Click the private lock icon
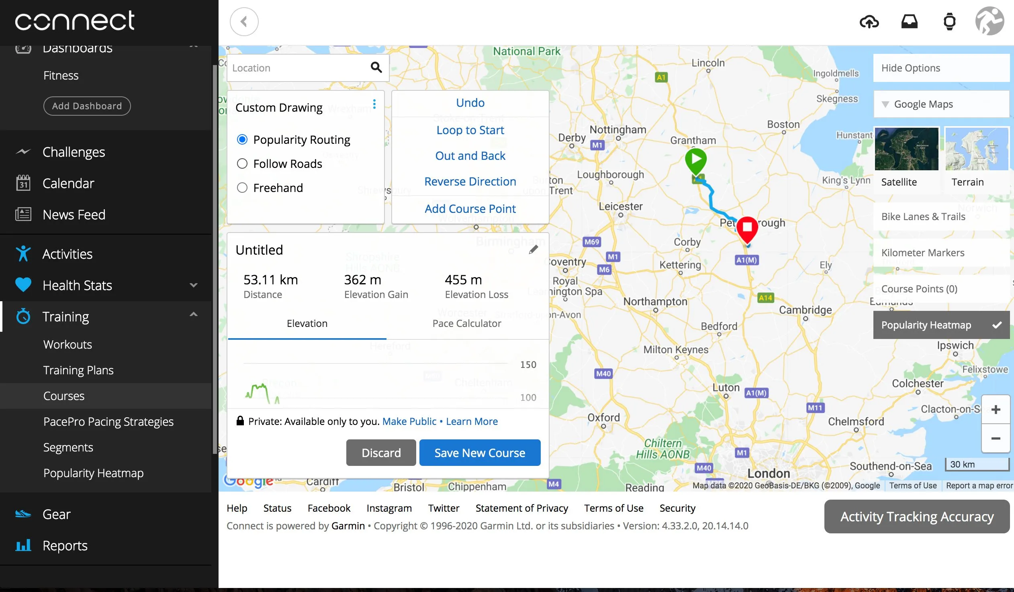The image size is (1014, 592). [240, 421]
